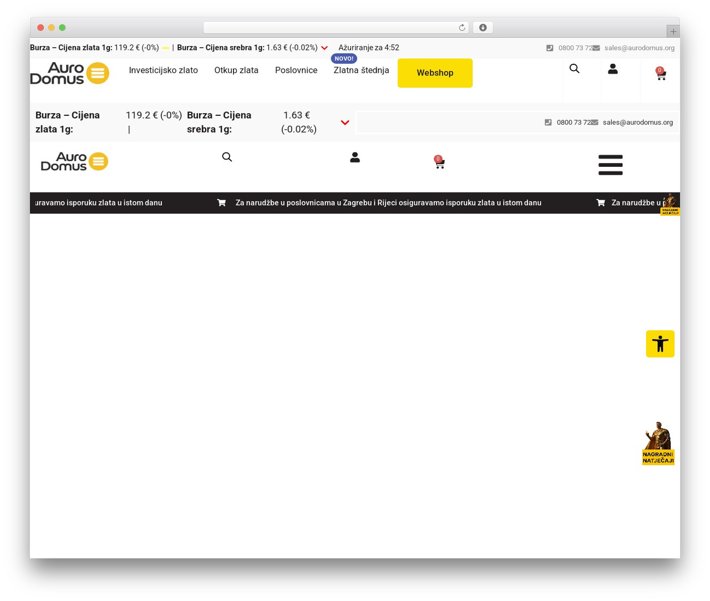Click the 'Ažuriranje za 4:52' text
710x601 pixels.
(369, 48)
